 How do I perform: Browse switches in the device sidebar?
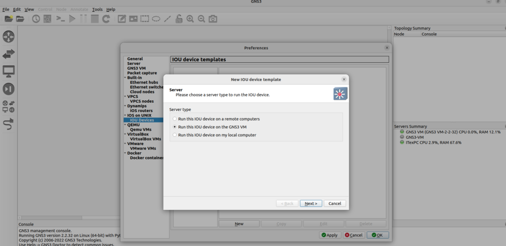9,54
